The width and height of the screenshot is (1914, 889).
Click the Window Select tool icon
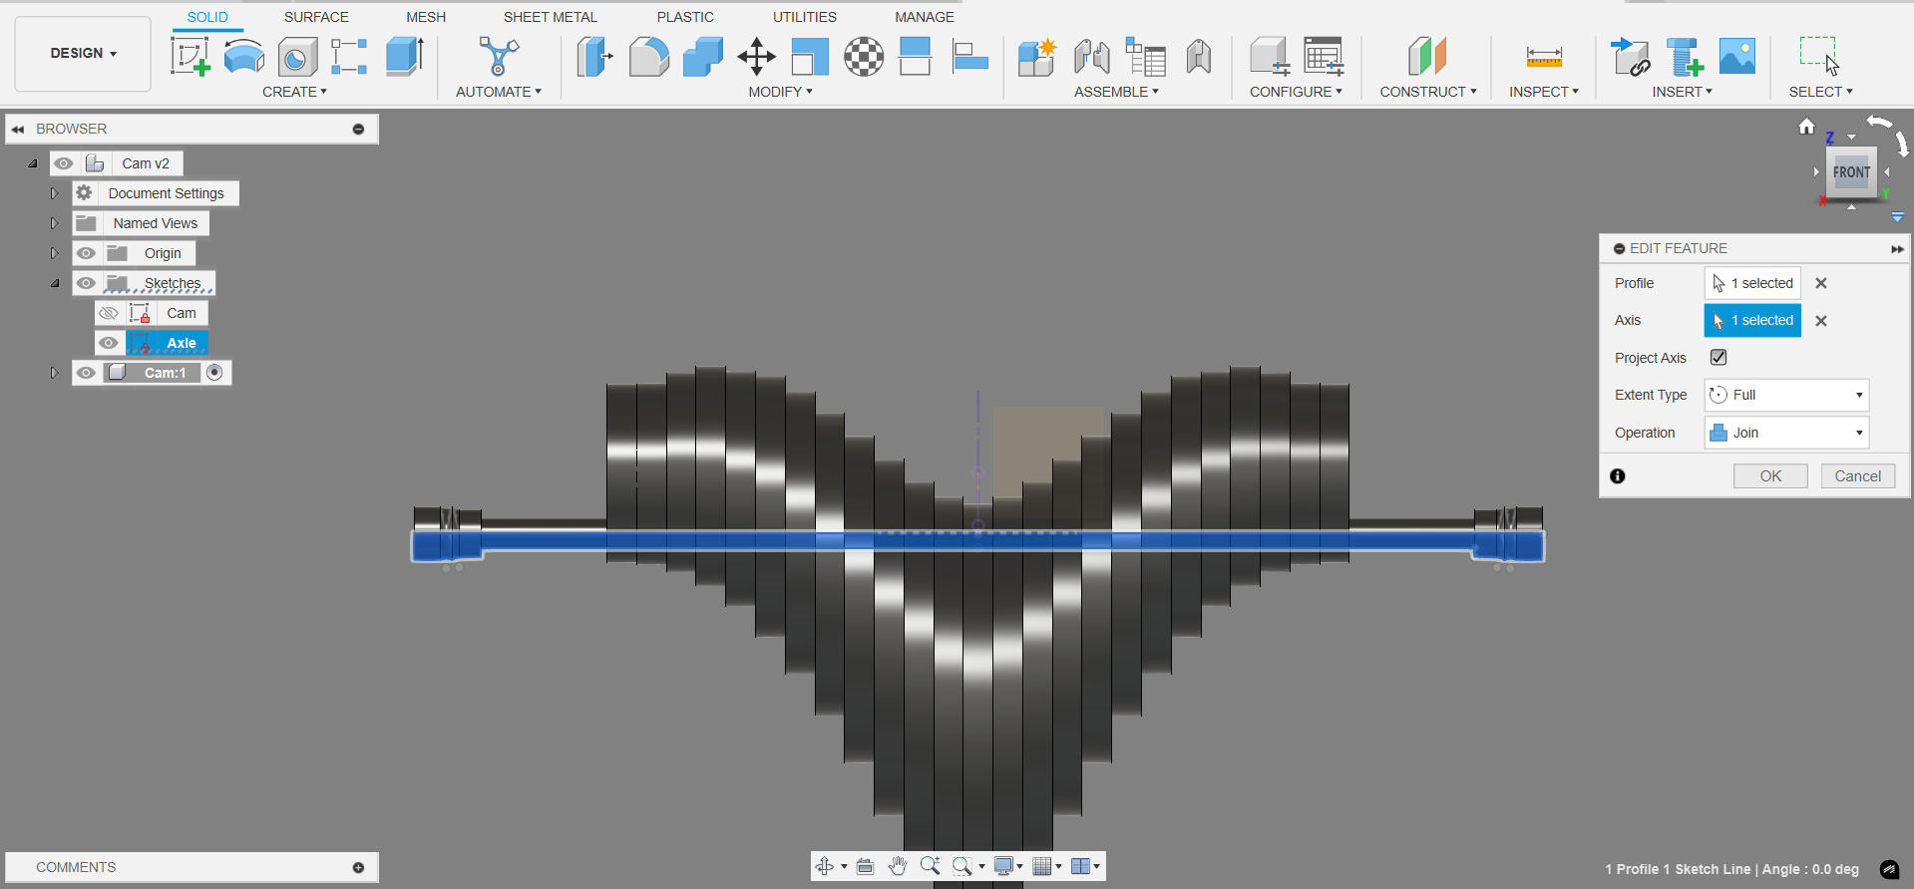1820,56
